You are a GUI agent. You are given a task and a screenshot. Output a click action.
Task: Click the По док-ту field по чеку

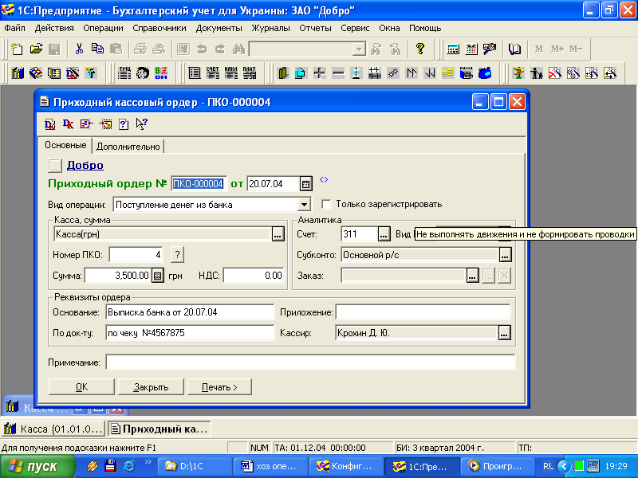(190, 333)
